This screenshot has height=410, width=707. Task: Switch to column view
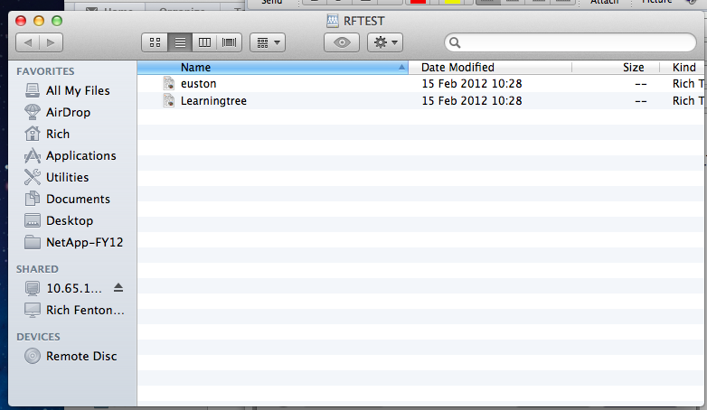tap(204, 42)
